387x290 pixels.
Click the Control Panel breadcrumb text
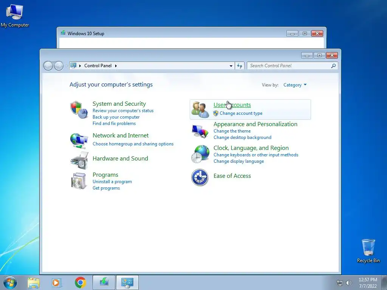tap(98, 66)
